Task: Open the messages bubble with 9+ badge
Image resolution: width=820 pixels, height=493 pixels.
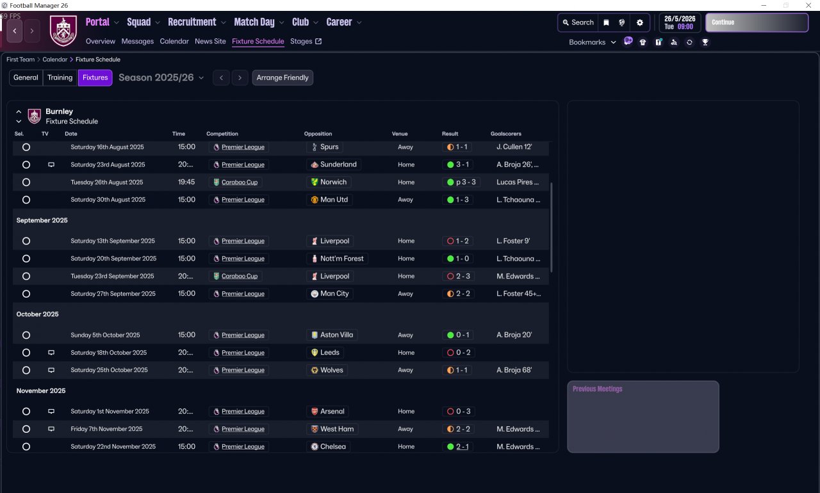Action: pyautogui.click(x=628, y=42)
